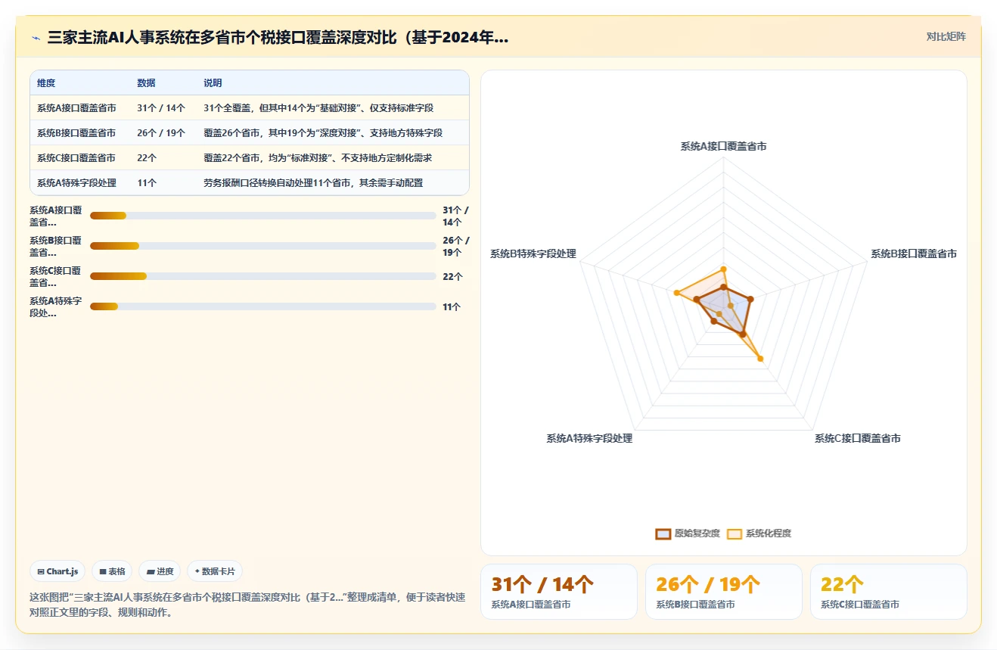Select the 进度 chip
The height and width of the screenshot is (650, 997).
tap(160, 571)
